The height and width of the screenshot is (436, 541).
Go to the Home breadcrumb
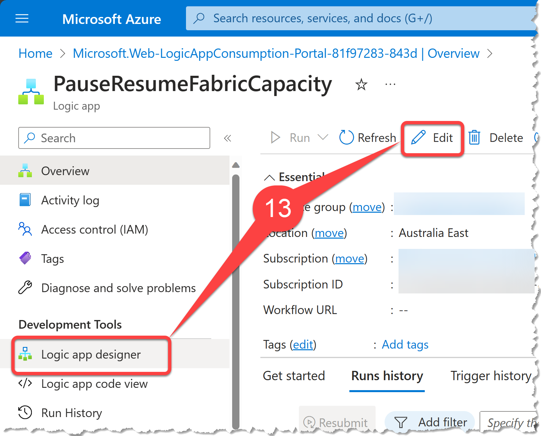tap(36, 54)
